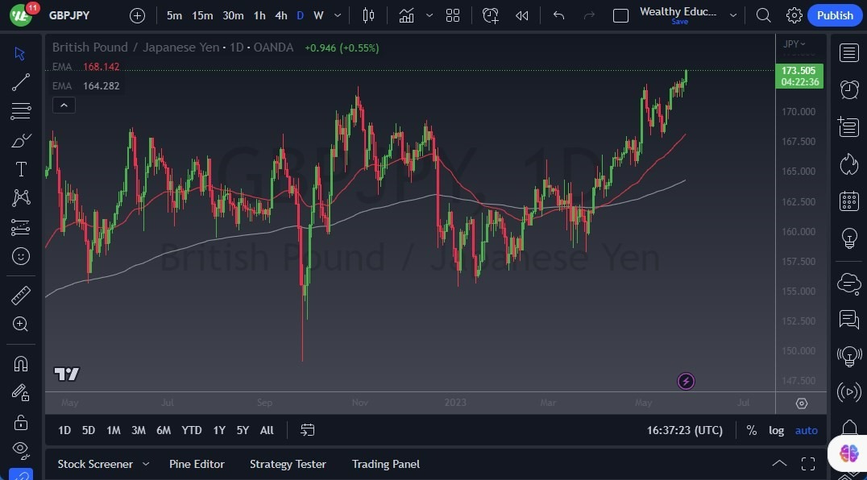
Task: Switch to the Pine Editor tab
Action: (197, 464)
